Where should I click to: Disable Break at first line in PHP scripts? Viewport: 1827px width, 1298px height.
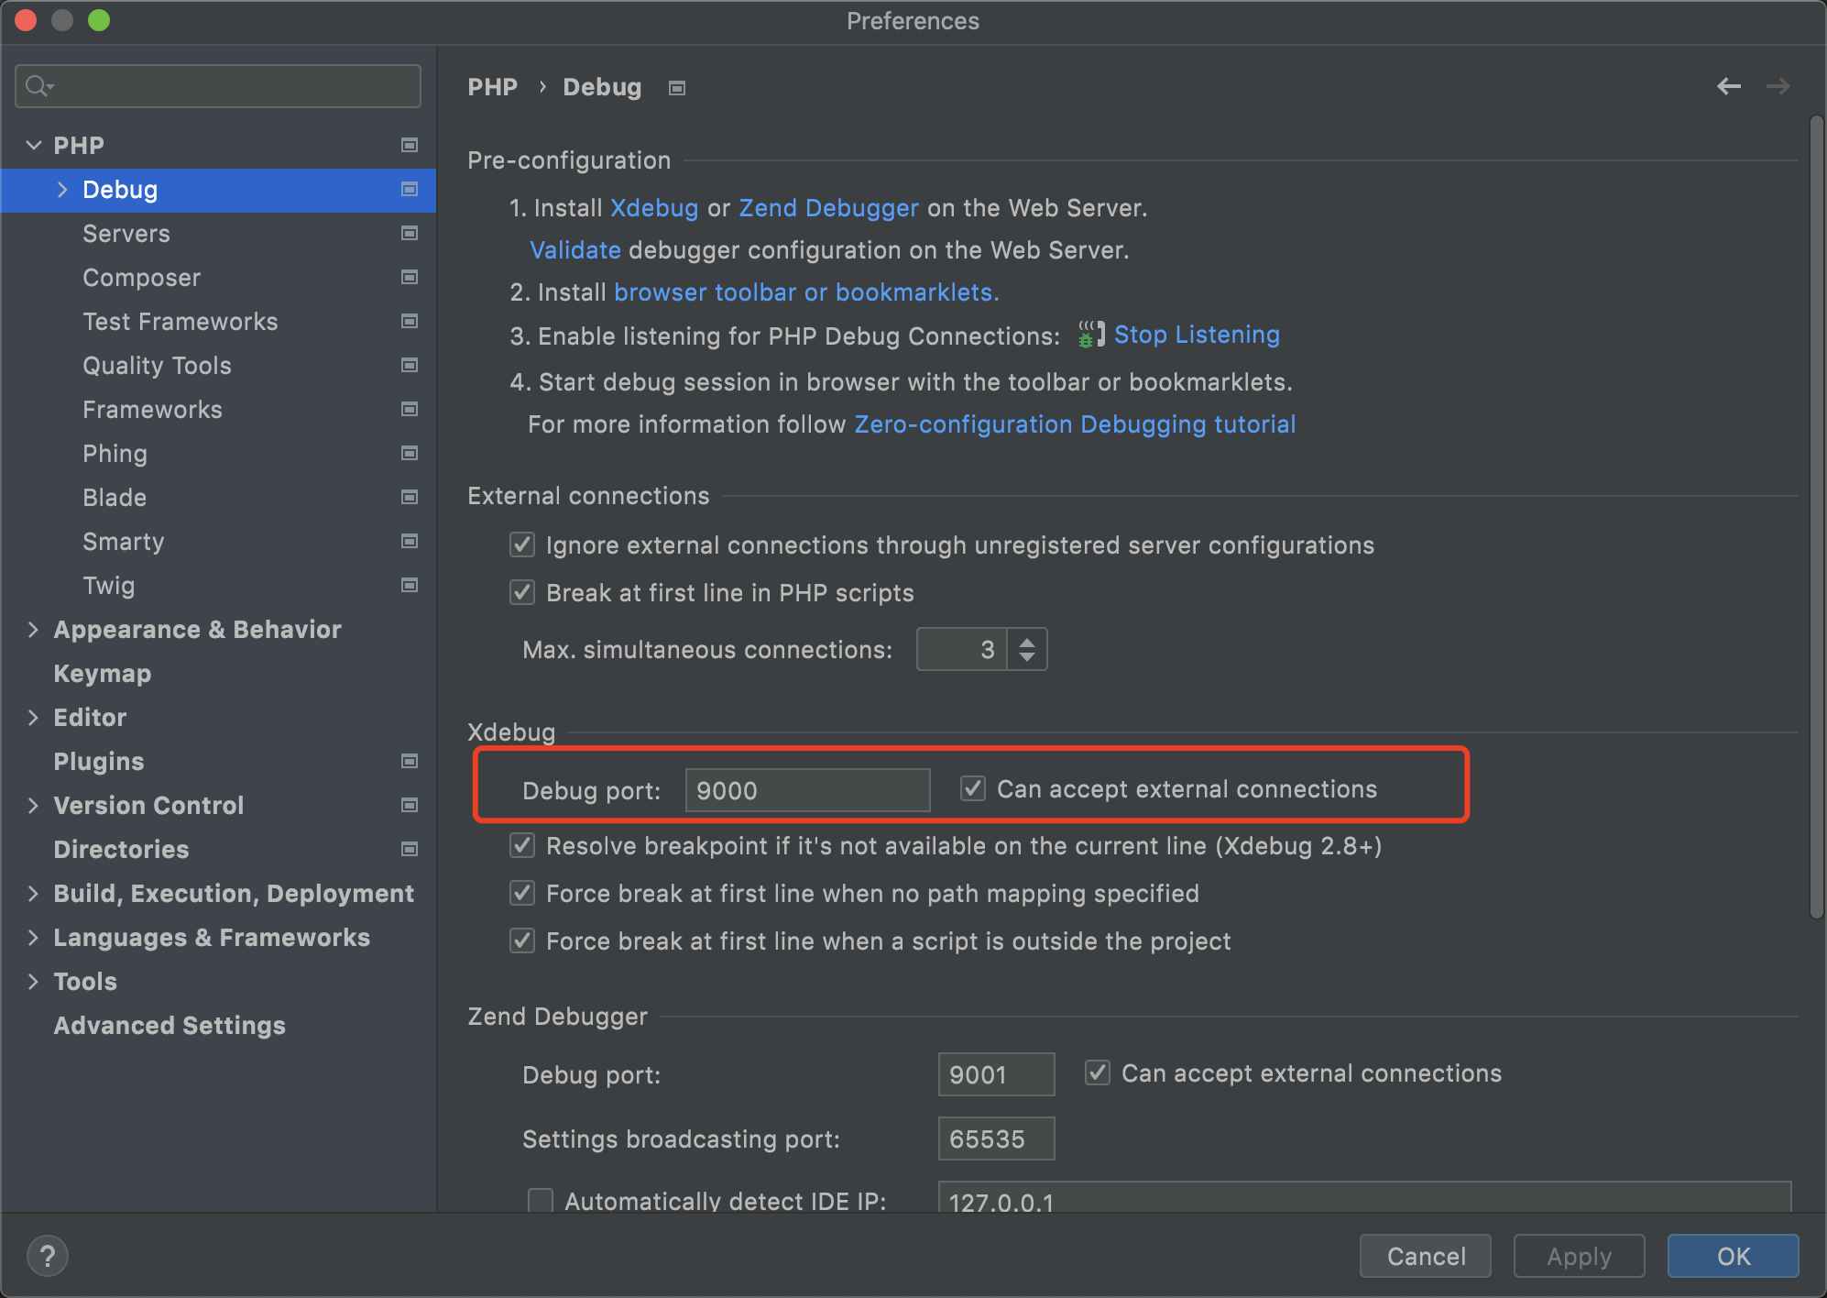tap(522, 593)
